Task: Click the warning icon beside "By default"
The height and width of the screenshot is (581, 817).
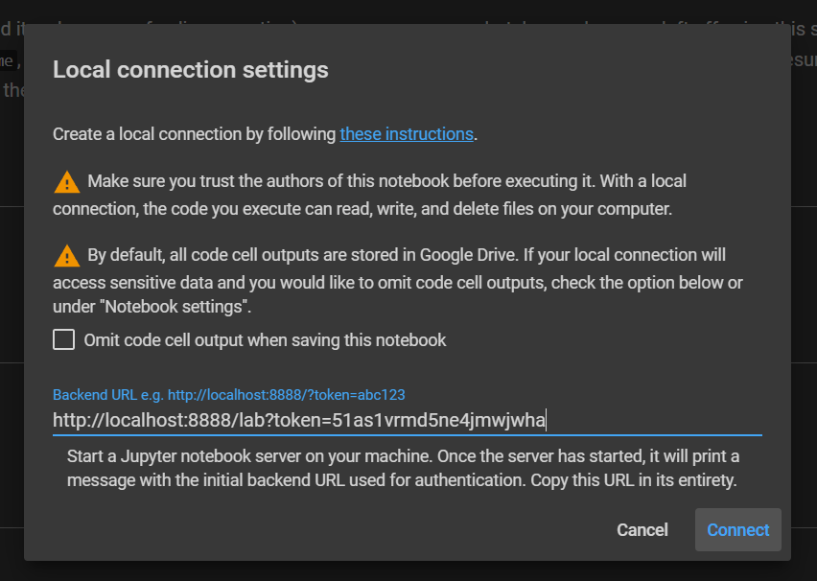Action: click(x=66, y=256)
